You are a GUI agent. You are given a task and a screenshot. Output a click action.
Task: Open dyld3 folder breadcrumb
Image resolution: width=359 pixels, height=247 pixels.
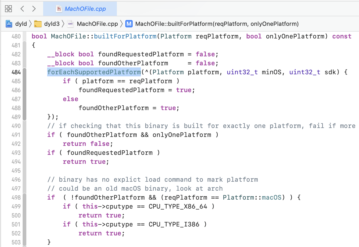[x=52, y=24]
